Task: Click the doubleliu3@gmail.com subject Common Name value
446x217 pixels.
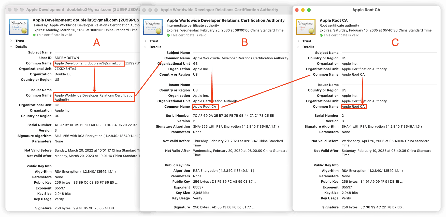Action: click(x=89, y=63)
